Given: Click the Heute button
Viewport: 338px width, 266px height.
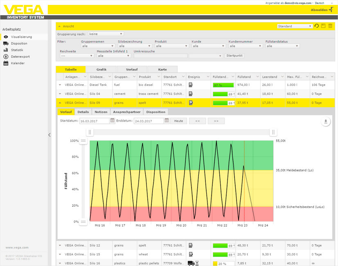Looking at the screenshot, I should [178, 121].
